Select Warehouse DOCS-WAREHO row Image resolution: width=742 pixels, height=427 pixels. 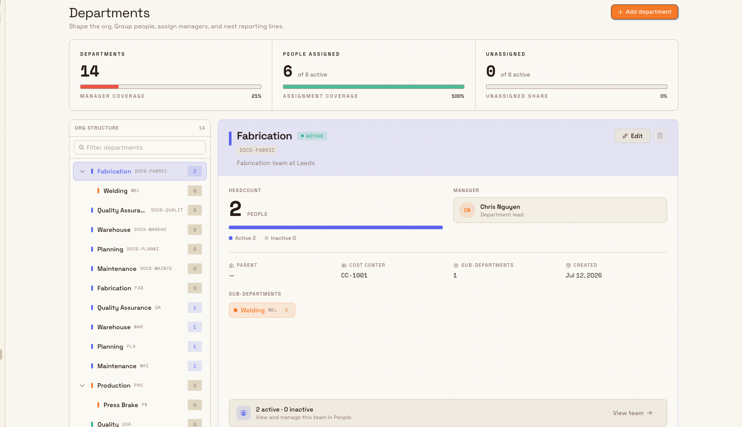coord(140,230)
